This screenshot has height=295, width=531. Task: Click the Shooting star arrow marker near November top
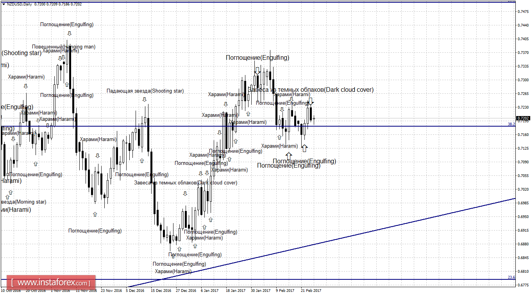pos(145,100)
